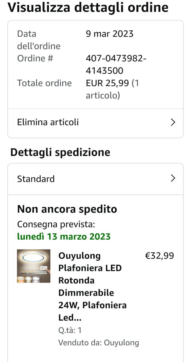Image resolution: width=191 pixels, height=362 pixels.
Task: Select the Standard shipping row label
Action: tap(36, 179)
